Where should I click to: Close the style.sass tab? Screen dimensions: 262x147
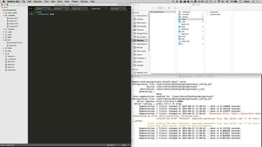point(67,9)
